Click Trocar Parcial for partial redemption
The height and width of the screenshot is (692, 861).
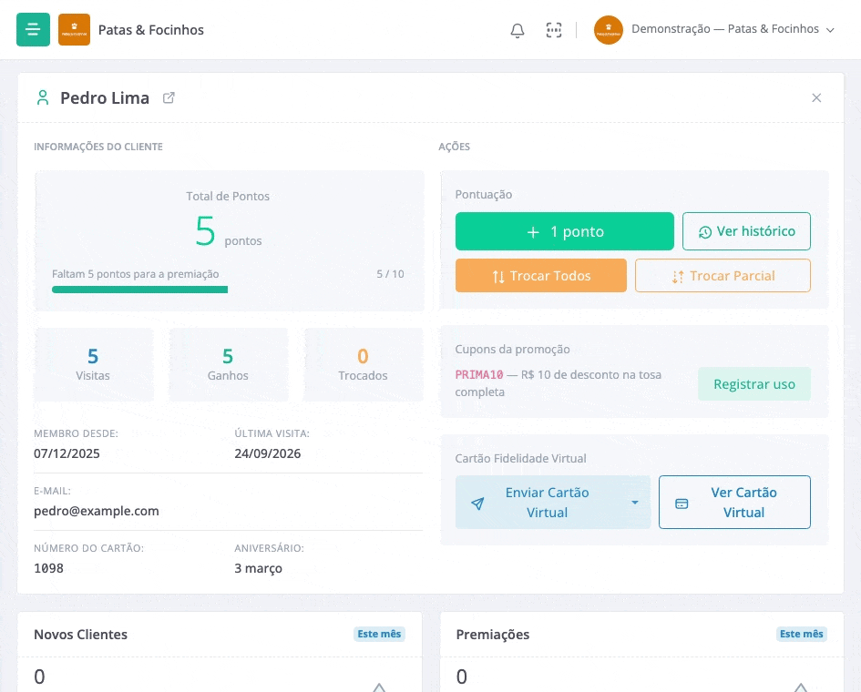(723, 276)
